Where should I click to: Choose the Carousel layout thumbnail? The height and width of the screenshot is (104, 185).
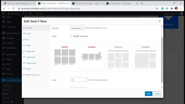pos(92,57)
